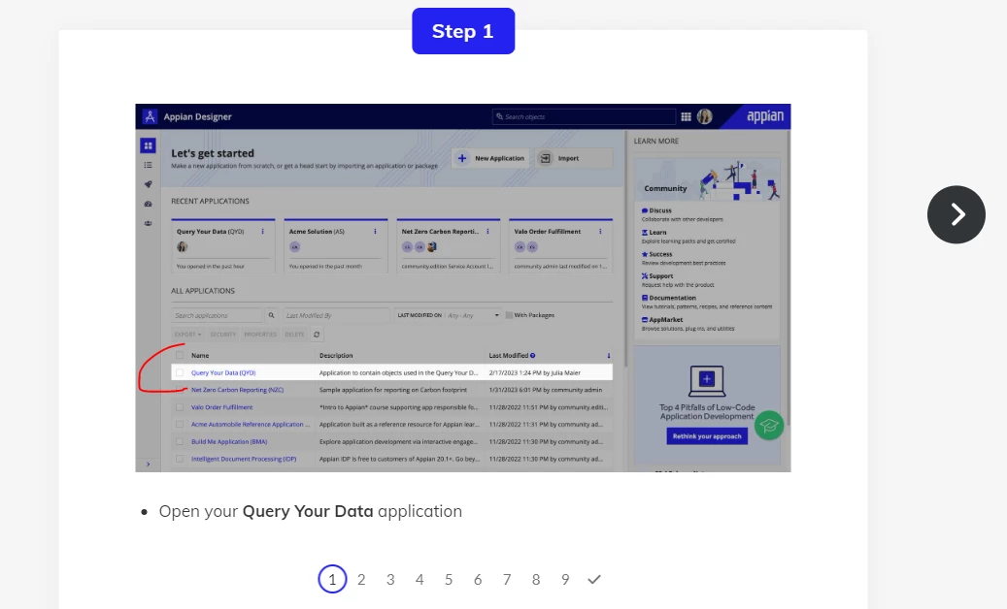Click the search magnifier next to Search applications

[271, 315]
